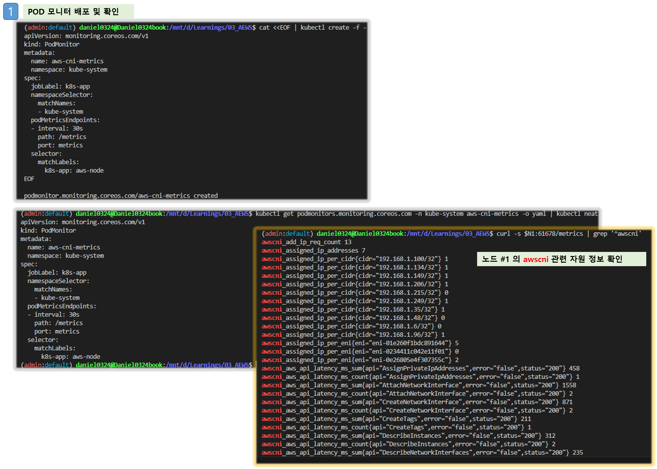Click the AttachNetworkInterface latency sum 1558 line
Image resolution: width=657 pixels, height=469 pixels.
(418, 385)
